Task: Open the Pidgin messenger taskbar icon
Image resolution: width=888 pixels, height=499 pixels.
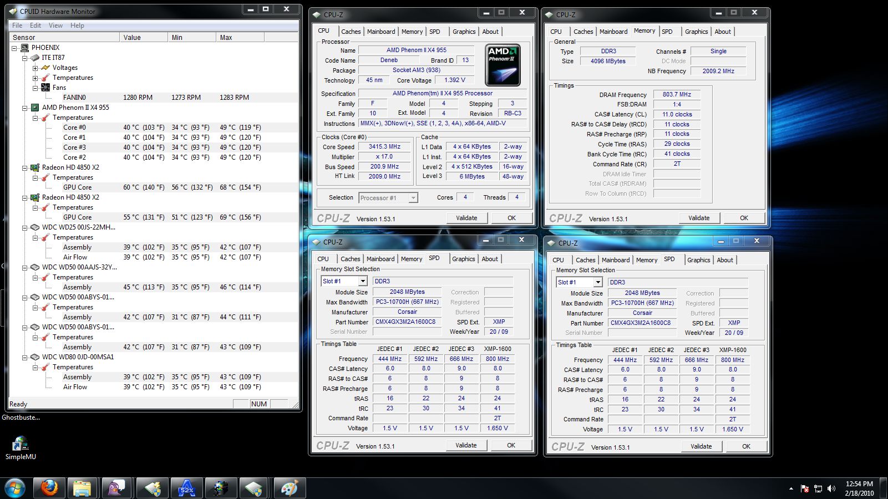Action: [x=116, y=488]
